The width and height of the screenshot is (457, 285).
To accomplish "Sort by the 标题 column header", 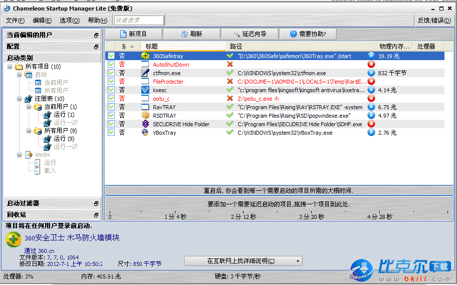I will [183, 47].
